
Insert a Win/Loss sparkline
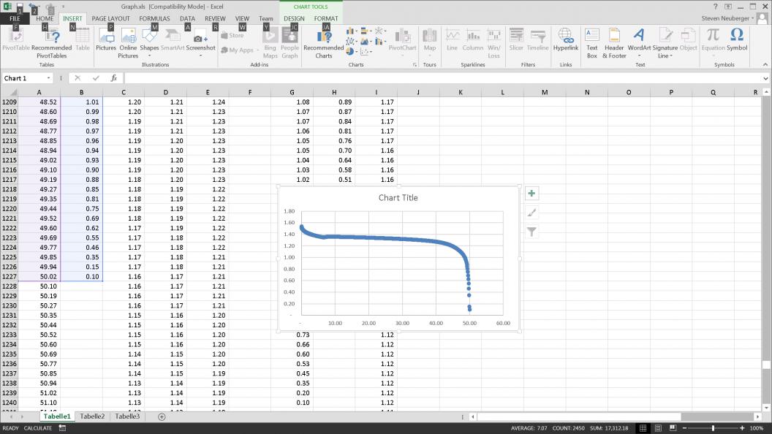[493, 43]
